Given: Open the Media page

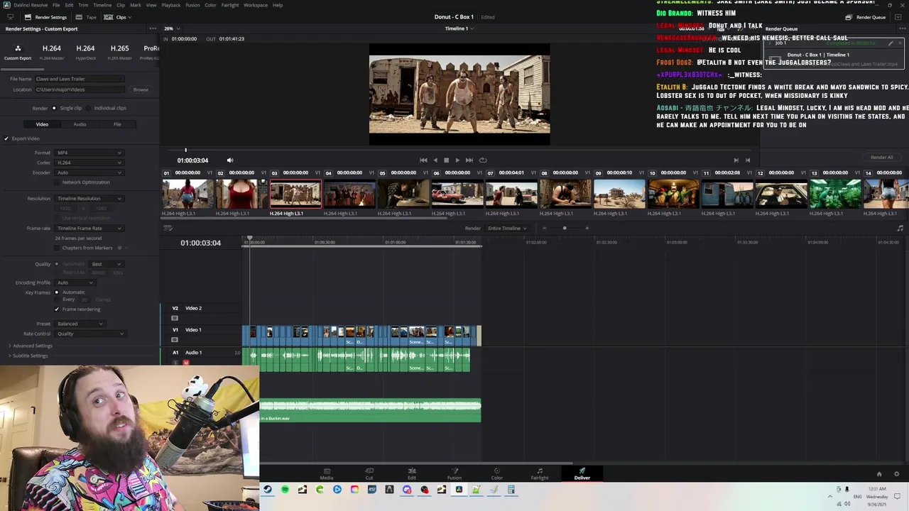Looking at the screenshot, I should click(326, 473).
